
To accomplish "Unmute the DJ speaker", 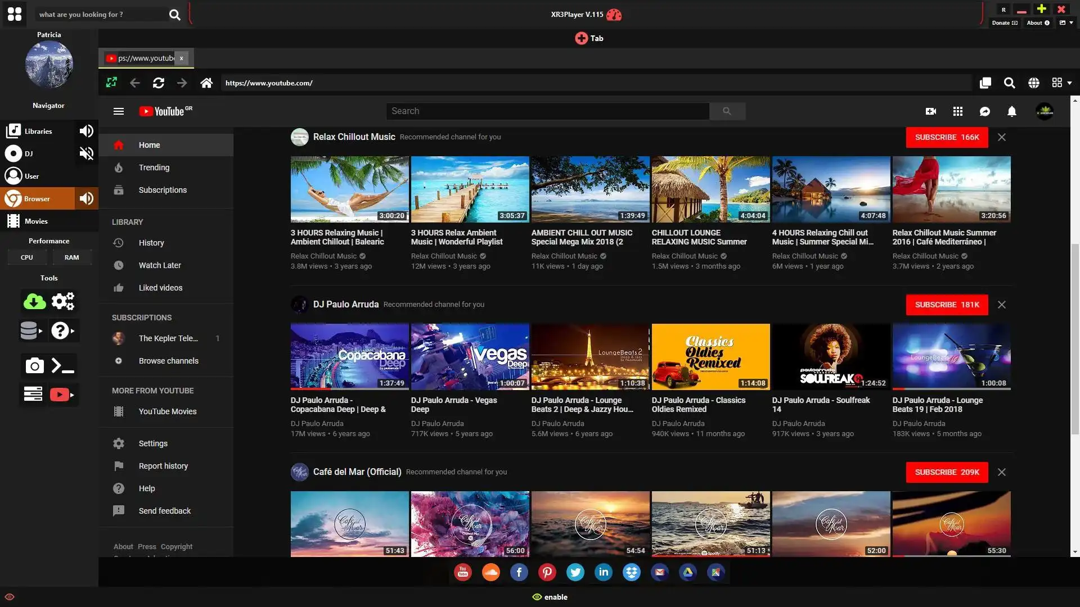I will [x=87, y=153].
